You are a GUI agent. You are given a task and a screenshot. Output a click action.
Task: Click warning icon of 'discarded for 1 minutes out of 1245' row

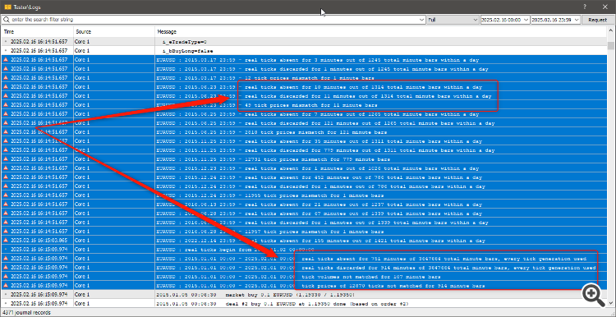(6, 69)
